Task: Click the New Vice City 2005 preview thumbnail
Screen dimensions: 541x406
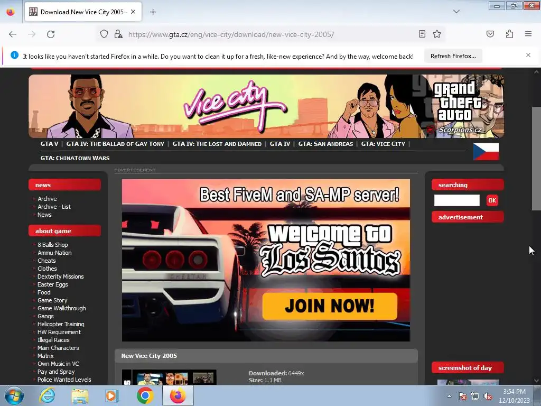Action: click(169, 377)
